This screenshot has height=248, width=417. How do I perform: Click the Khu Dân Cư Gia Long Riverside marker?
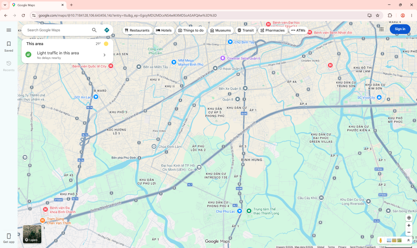click(x=368, y=201)
